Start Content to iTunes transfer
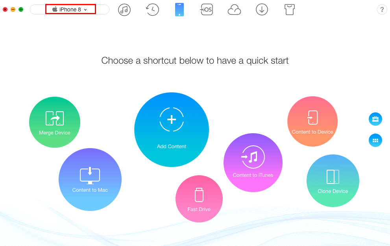The height and width of the screenshot is (246, 390). click(253, 162)
